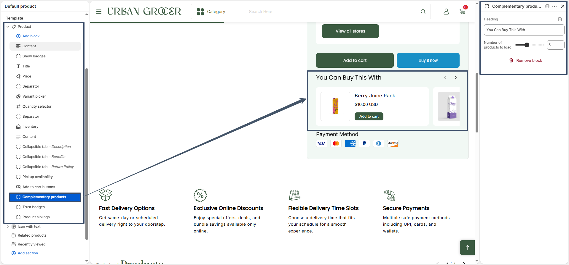Click the large Add to cart button
The image size is (569, 265).
point(355,60)
